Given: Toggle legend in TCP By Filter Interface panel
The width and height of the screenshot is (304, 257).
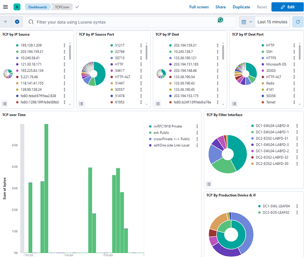Looking at the screenshot, I should click(x=209, y=184).
